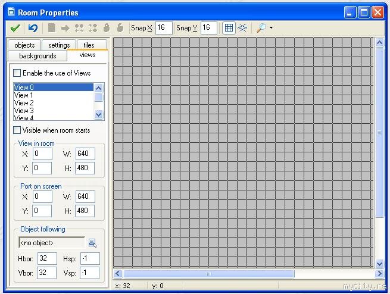Switch to the backgrounds tab
The image size is (390, 294).
pyautogui.click(x=38, y=56)
